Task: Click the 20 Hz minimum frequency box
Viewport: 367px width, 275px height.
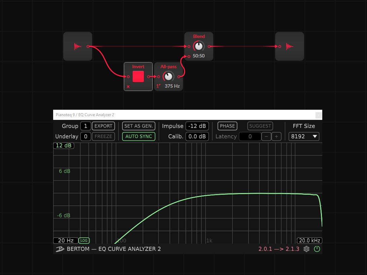Action: point(66,240)
